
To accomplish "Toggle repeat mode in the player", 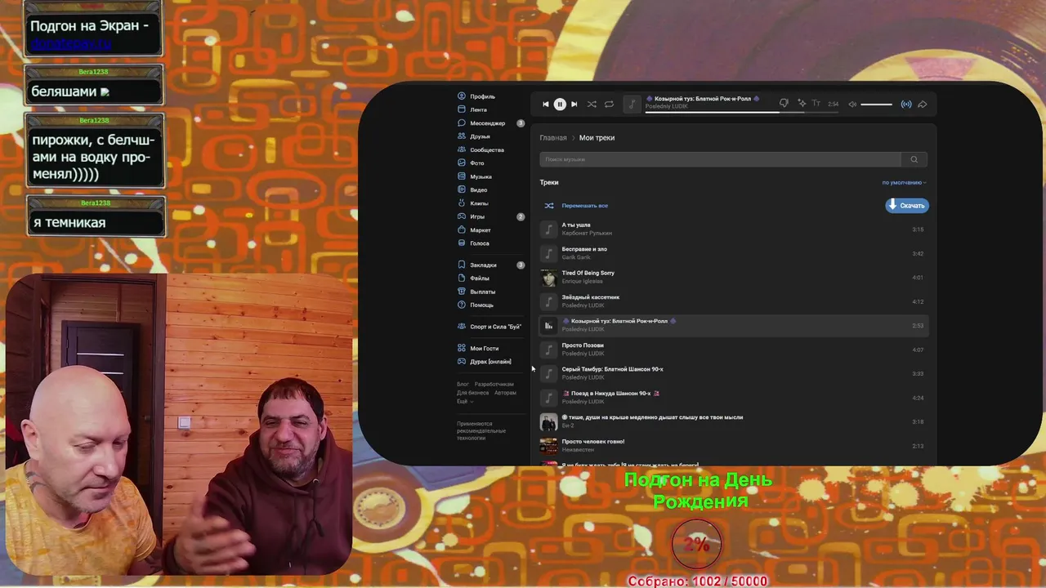I will point(609,105).
